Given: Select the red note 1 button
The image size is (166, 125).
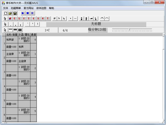Looking at the screenshot, I should [19, 18].
